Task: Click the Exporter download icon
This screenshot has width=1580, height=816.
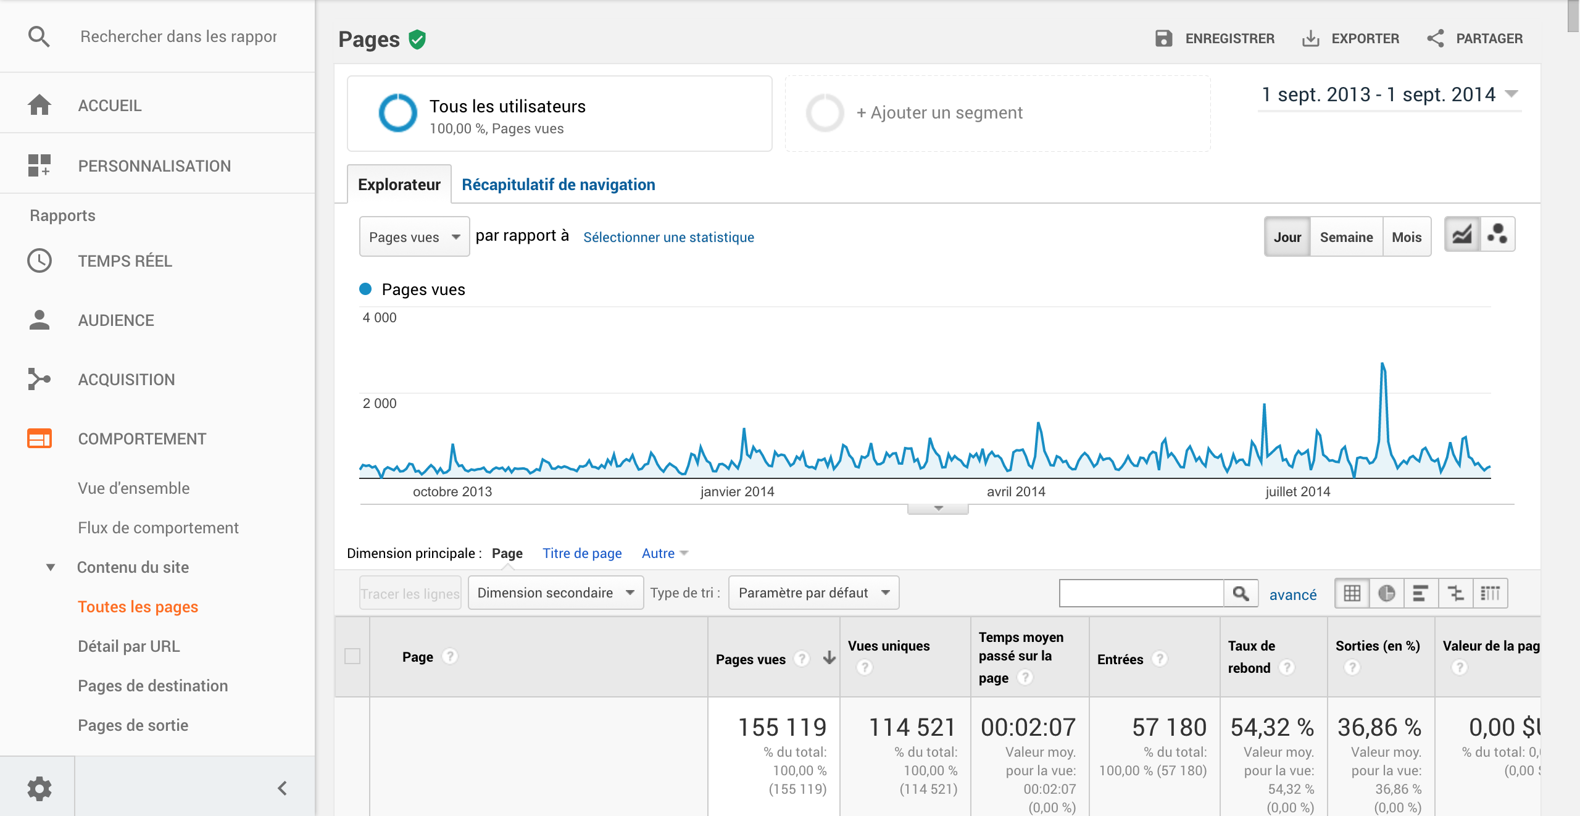Action: pyautogui.click(x=1310, y=39)
